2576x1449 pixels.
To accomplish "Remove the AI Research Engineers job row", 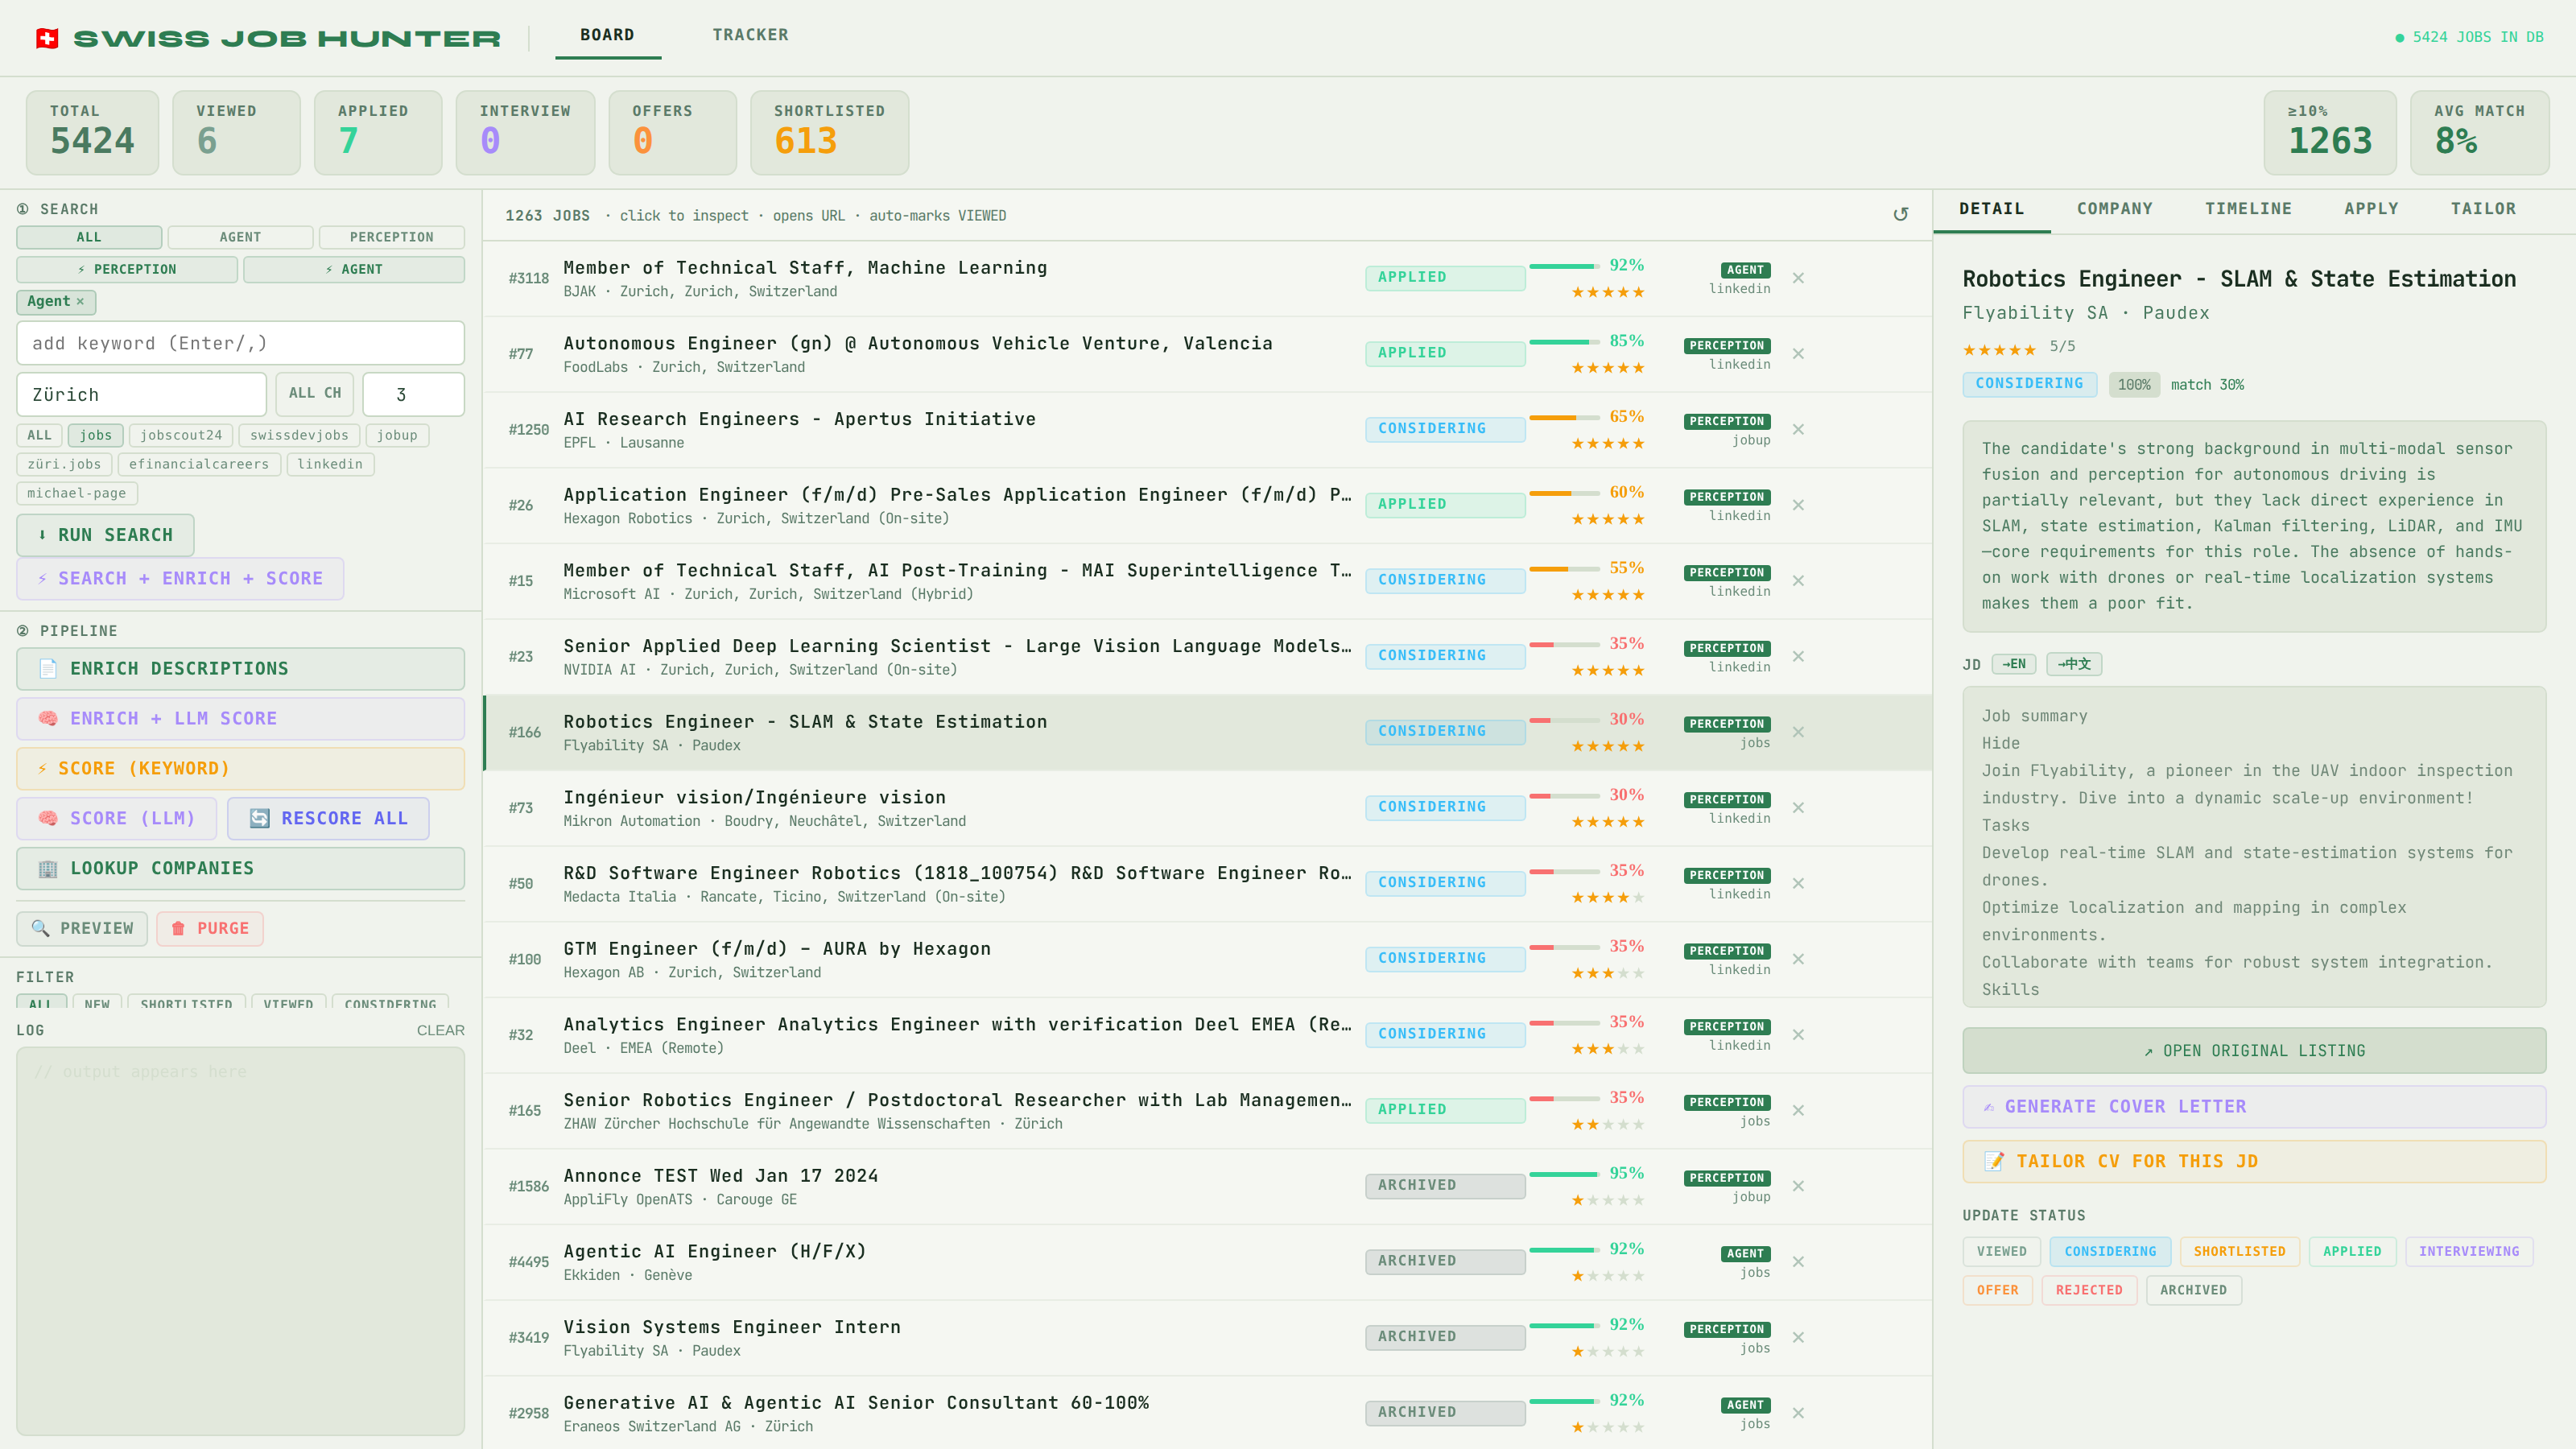I will [1798, 430].
